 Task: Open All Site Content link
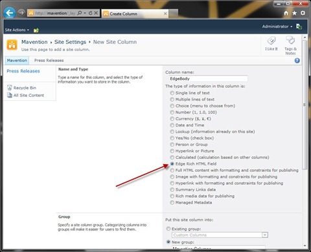point(29,95)
